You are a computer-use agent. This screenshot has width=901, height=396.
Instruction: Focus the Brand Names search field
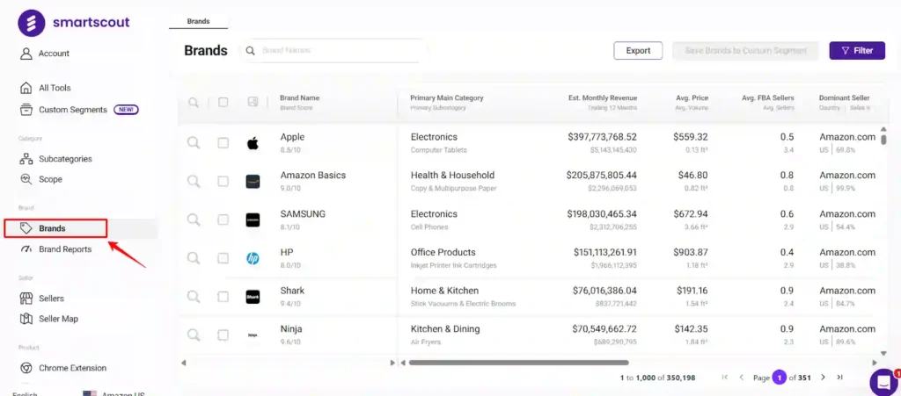335,50
